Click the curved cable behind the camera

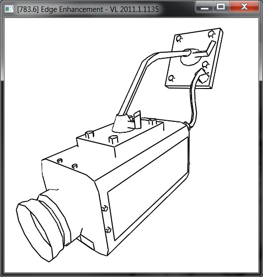click(x=193, y=102)
